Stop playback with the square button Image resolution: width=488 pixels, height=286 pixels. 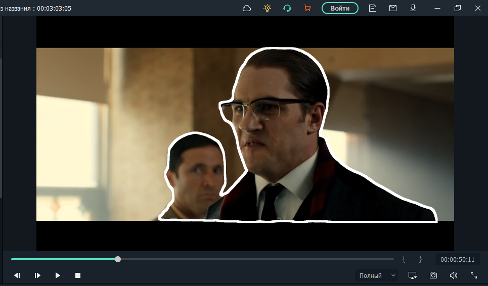[x=78, y=275]
